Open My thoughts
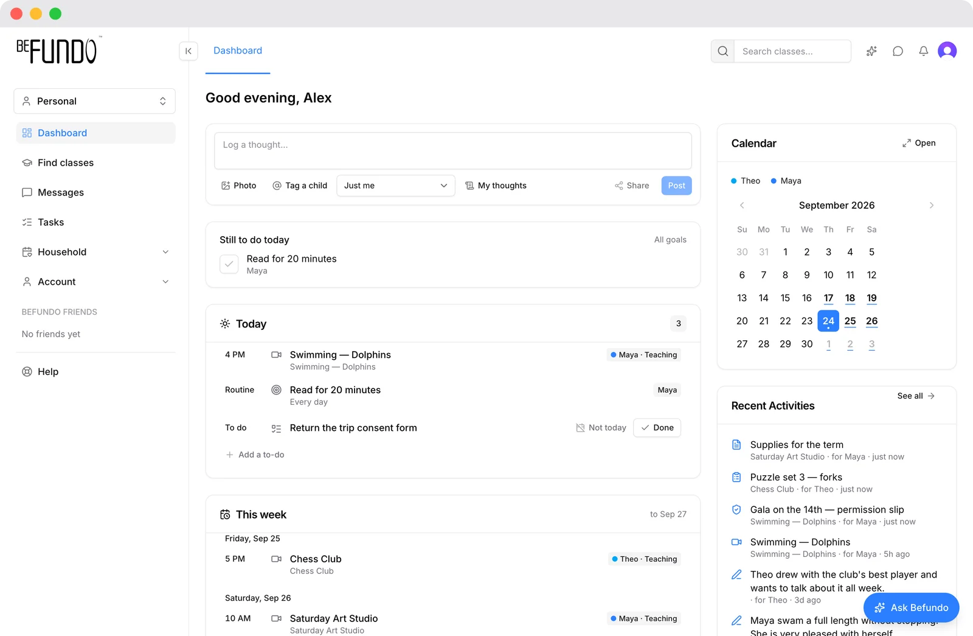The image size is (973, 636). [x=496, y=186]
